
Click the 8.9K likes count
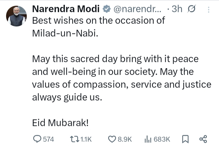125,139
